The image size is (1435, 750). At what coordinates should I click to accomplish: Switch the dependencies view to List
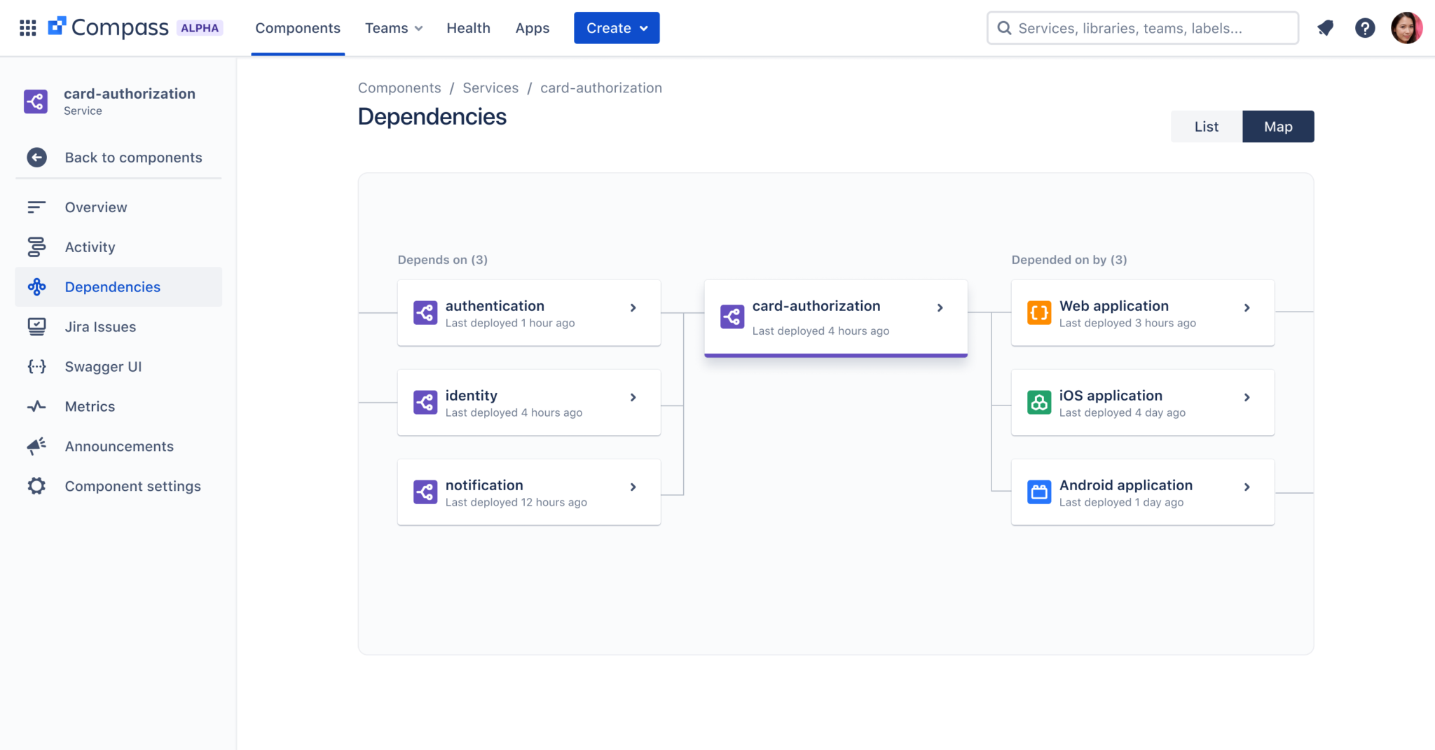coord(1205,126)
